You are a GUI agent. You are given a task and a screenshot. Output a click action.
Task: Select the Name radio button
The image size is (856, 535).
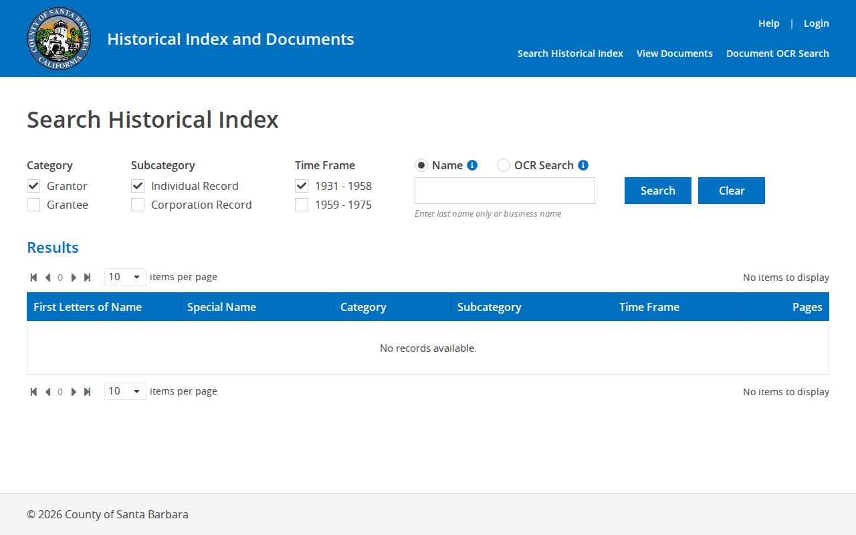pos(421,165)
